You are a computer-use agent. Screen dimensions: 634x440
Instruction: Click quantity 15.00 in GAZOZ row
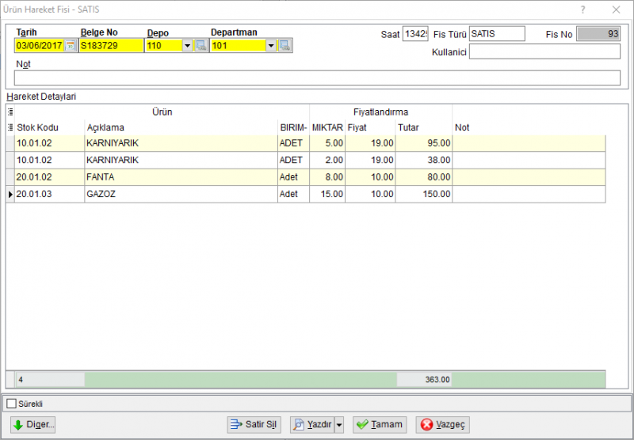[x=327, y=194]
